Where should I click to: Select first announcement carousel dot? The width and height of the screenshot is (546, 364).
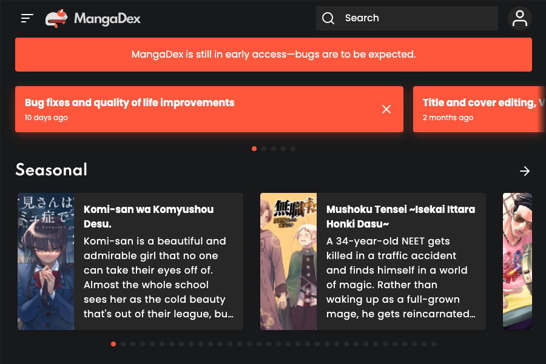(x=254, y=149)
